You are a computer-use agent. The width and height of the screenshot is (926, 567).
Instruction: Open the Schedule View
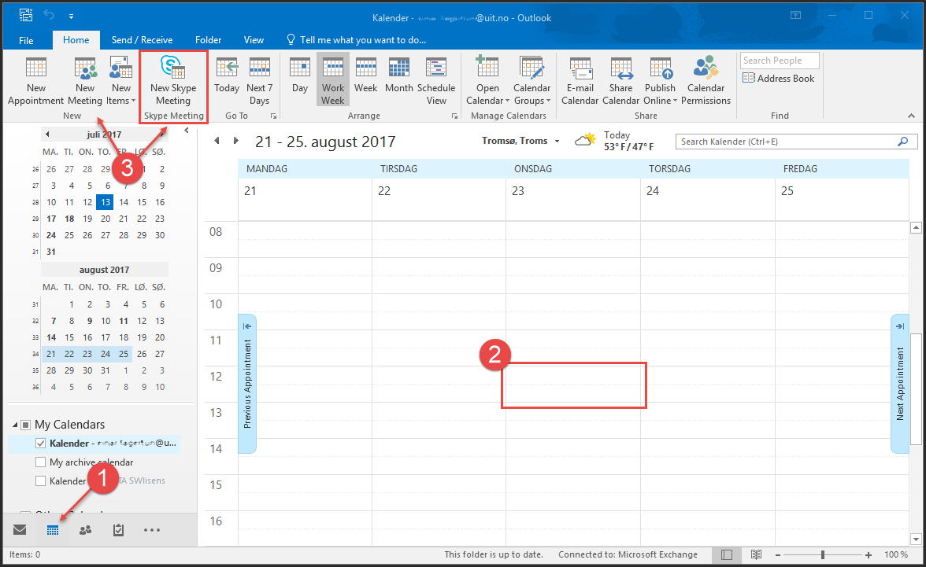436,82
